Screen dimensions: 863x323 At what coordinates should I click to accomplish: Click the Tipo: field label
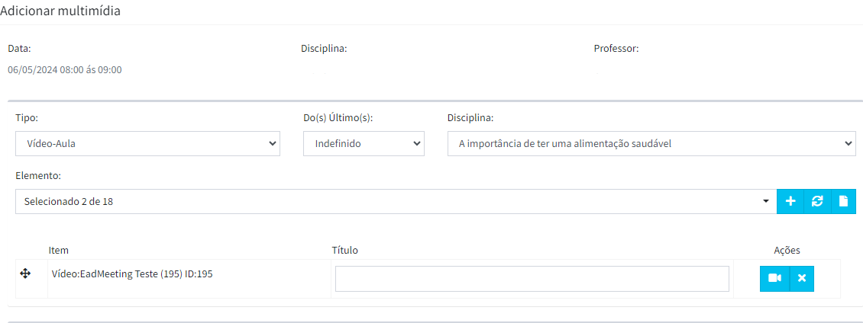pos(27,118)
